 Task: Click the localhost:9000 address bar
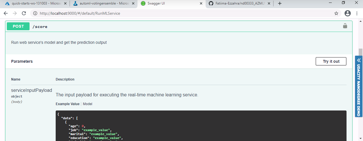(x=182, y=13)
